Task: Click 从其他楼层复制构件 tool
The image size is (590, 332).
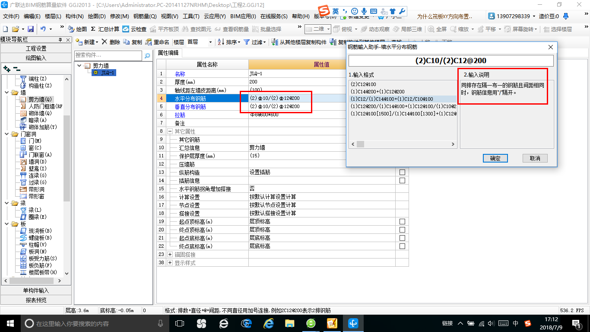Action: click(x=299, y=42)
